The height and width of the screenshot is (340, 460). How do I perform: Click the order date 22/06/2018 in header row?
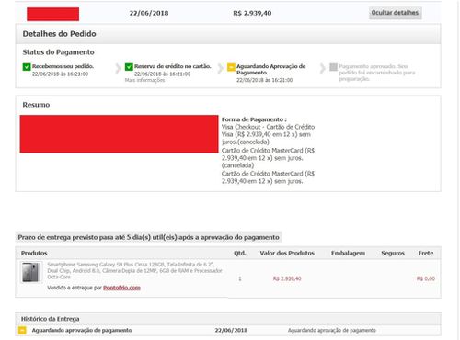pos(149,13)
